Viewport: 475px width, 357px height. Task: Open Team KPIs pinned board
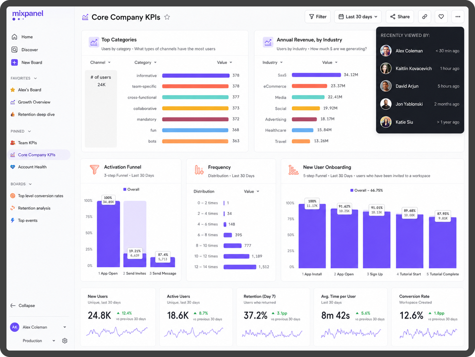point(24,143)
